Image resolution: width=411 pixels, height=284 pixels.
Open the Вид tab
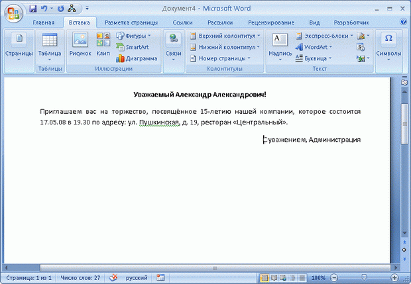[x=314, y=23]
